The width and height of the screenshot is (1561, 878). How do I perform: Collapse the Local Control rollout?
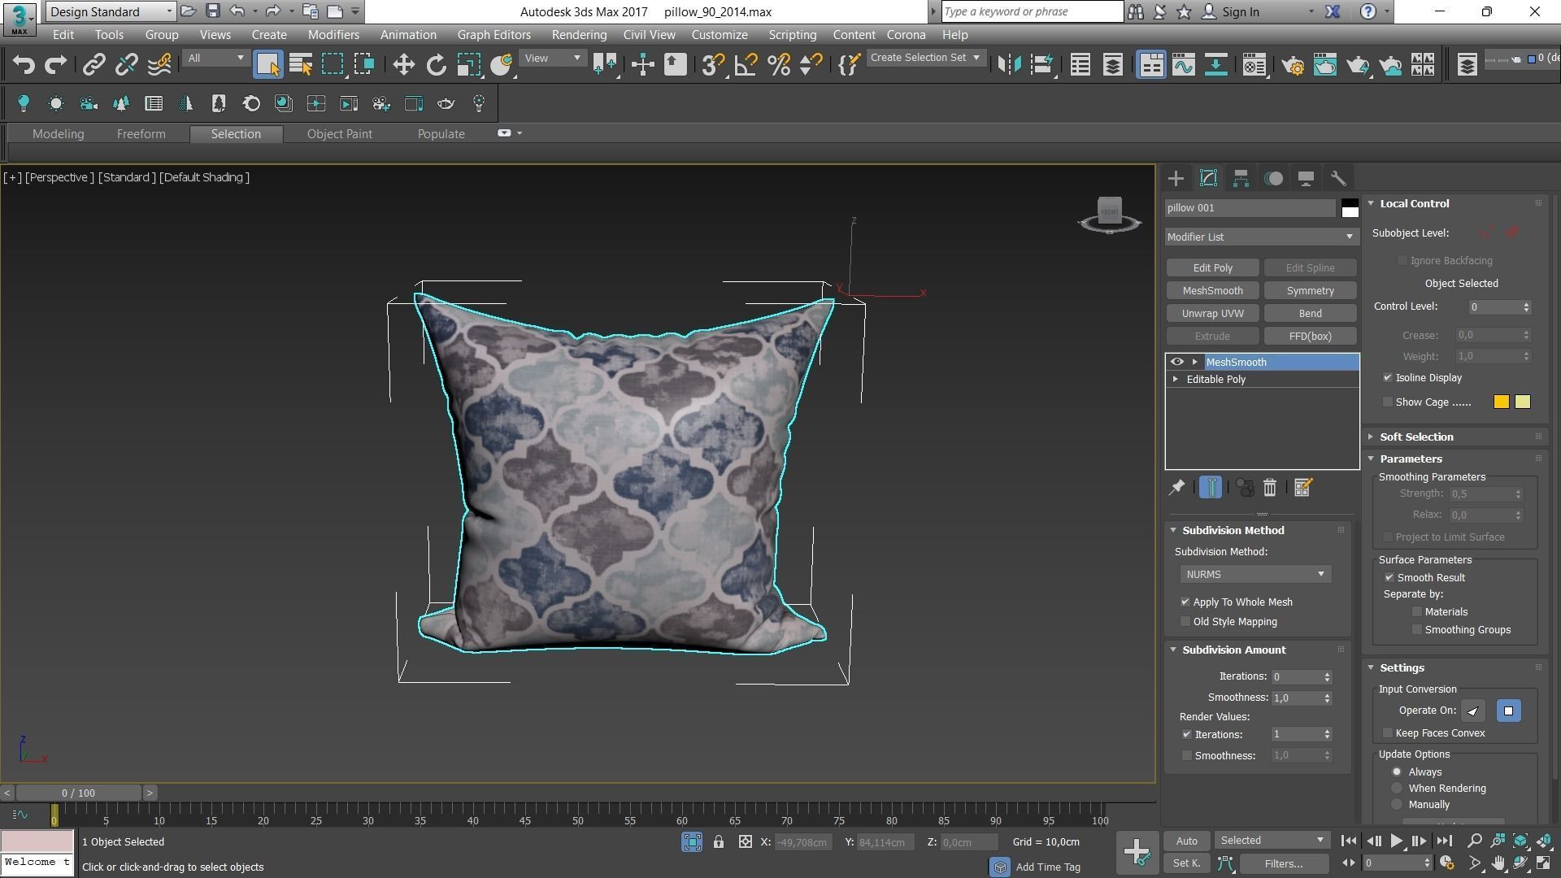click(x=1414, y=204)
